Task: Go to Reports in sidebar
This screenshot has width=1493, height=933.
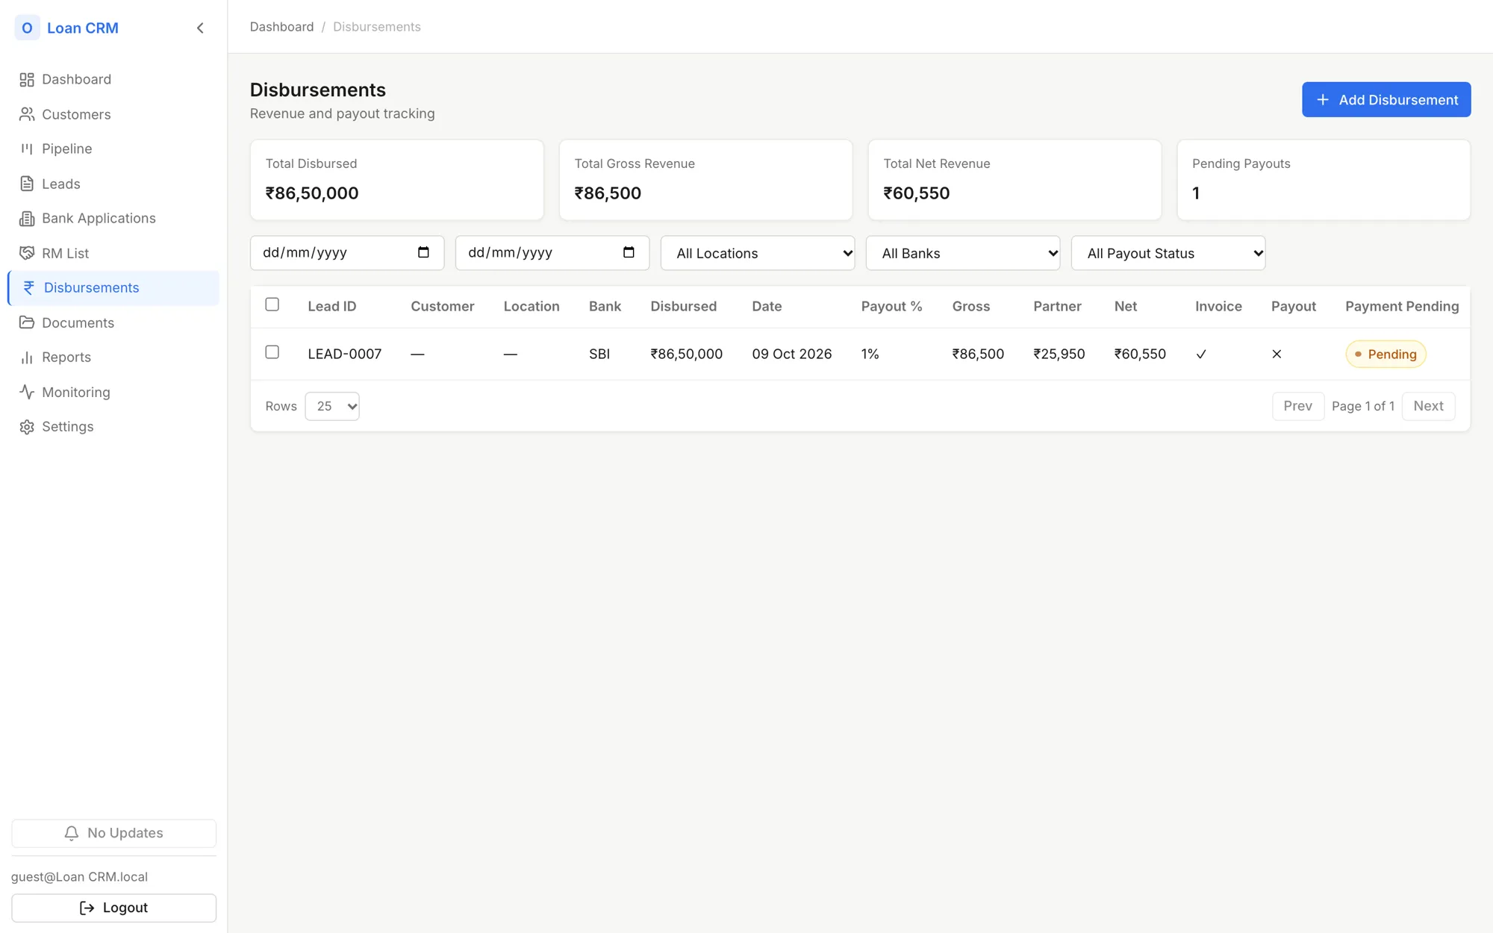Action: coord(113,357)
